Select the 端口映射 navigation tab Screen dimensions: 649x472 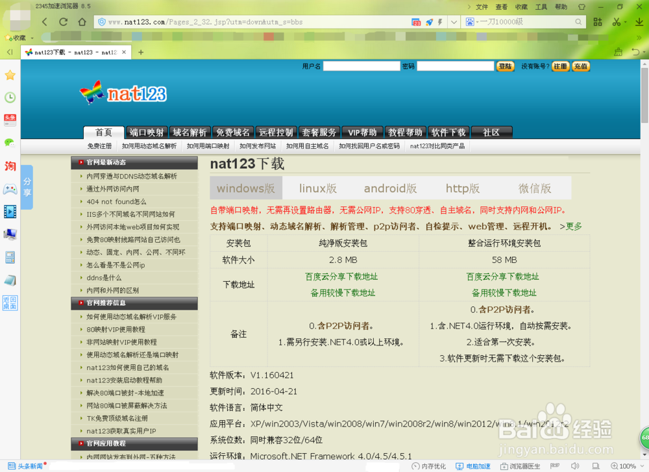(x=147, y=132)
